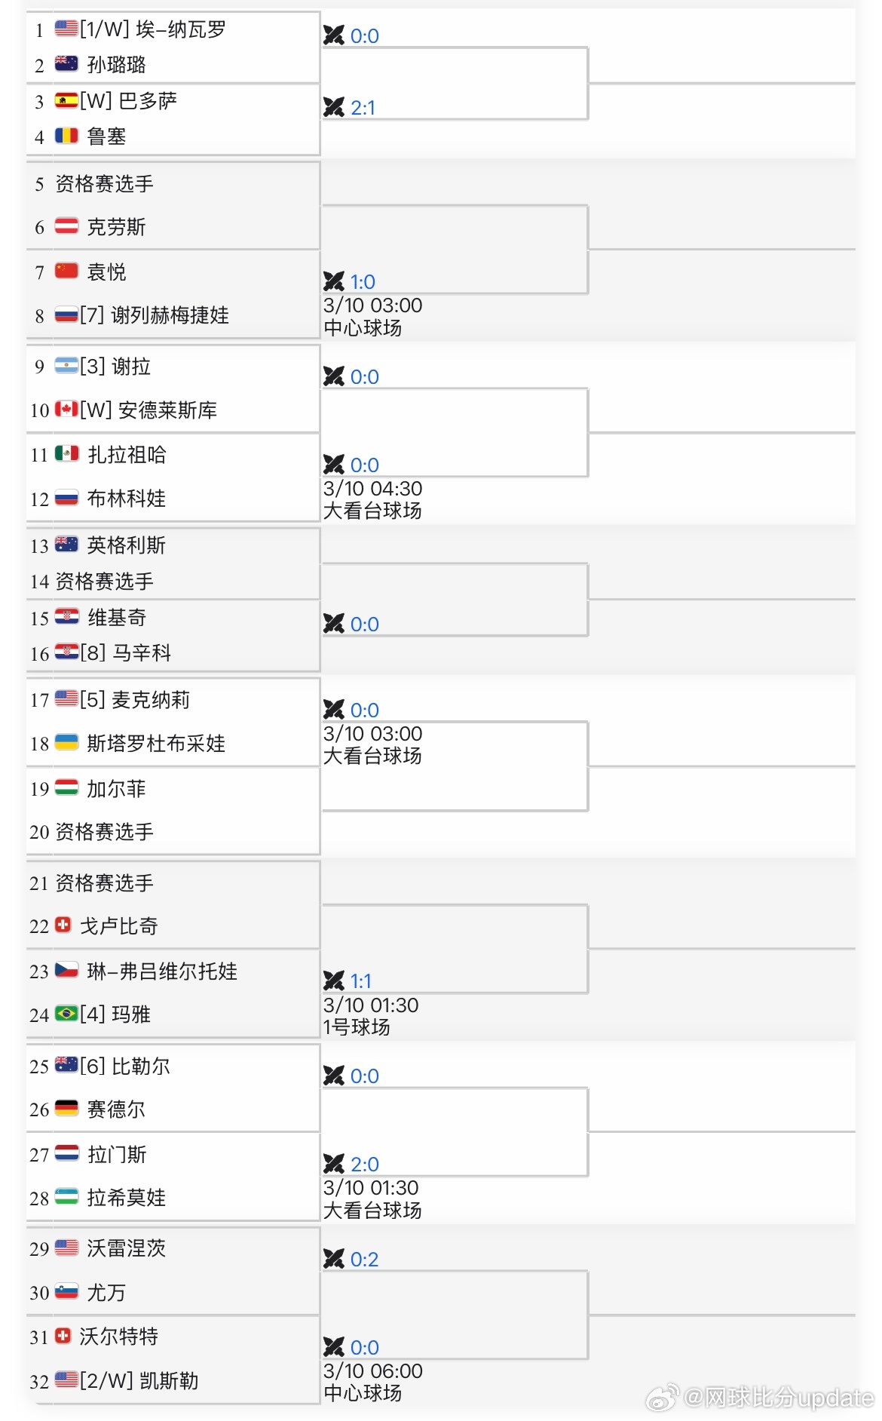The width and height of the screenshot is (882, 1421).
Task: Open the 1:0 score link for 袁悦 match
Action: click(364, 281)
